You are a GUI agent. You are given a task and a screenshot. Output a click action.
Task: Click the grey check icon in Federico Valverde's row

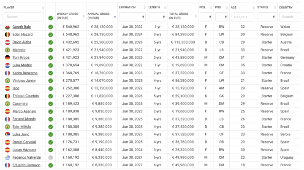coord(51,157)
